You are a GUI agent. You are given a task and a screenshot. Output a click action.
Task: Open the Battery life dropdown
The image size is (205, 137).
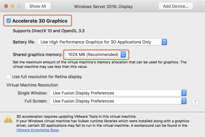(x=102, y=42)
